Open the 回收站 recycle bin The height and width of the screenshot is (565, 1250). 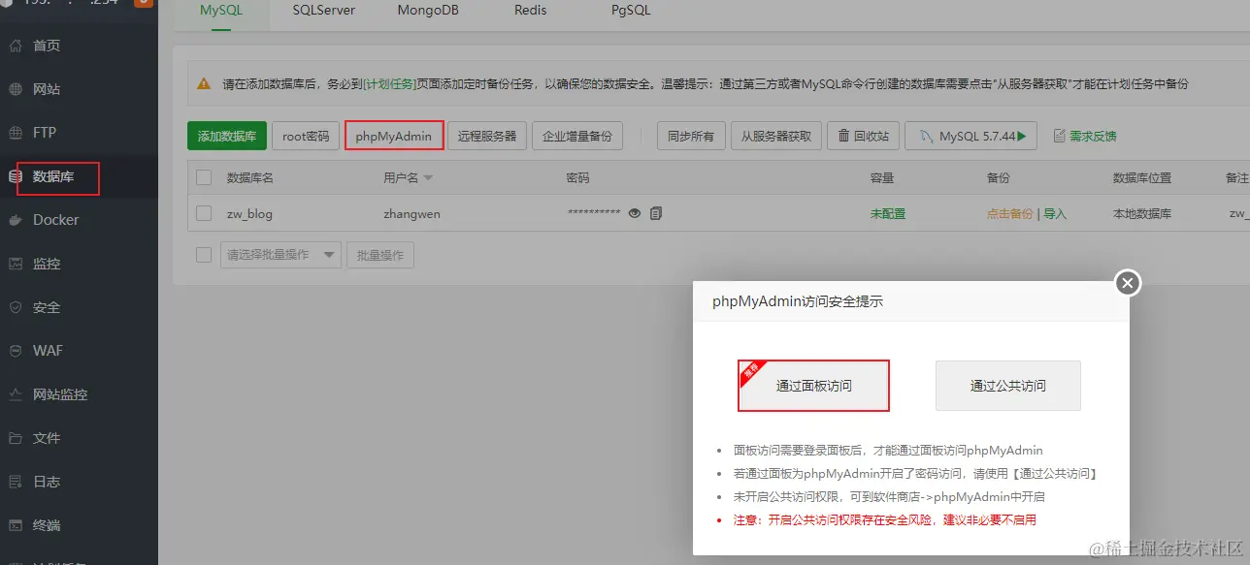pyautogui.click(x=864, y=136)
